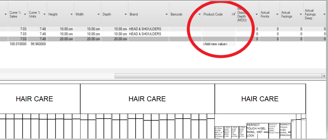The image size is (328, 140).
Task: Click the 100.010000 total sales value
Action: click(x=18, y=44)
